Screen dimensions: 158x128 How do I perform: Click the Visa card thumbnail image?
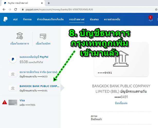tap(13, 102)
